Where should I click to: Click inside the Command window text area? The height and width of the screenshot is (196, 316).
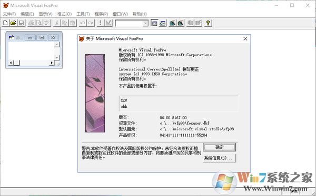[31, 51]
